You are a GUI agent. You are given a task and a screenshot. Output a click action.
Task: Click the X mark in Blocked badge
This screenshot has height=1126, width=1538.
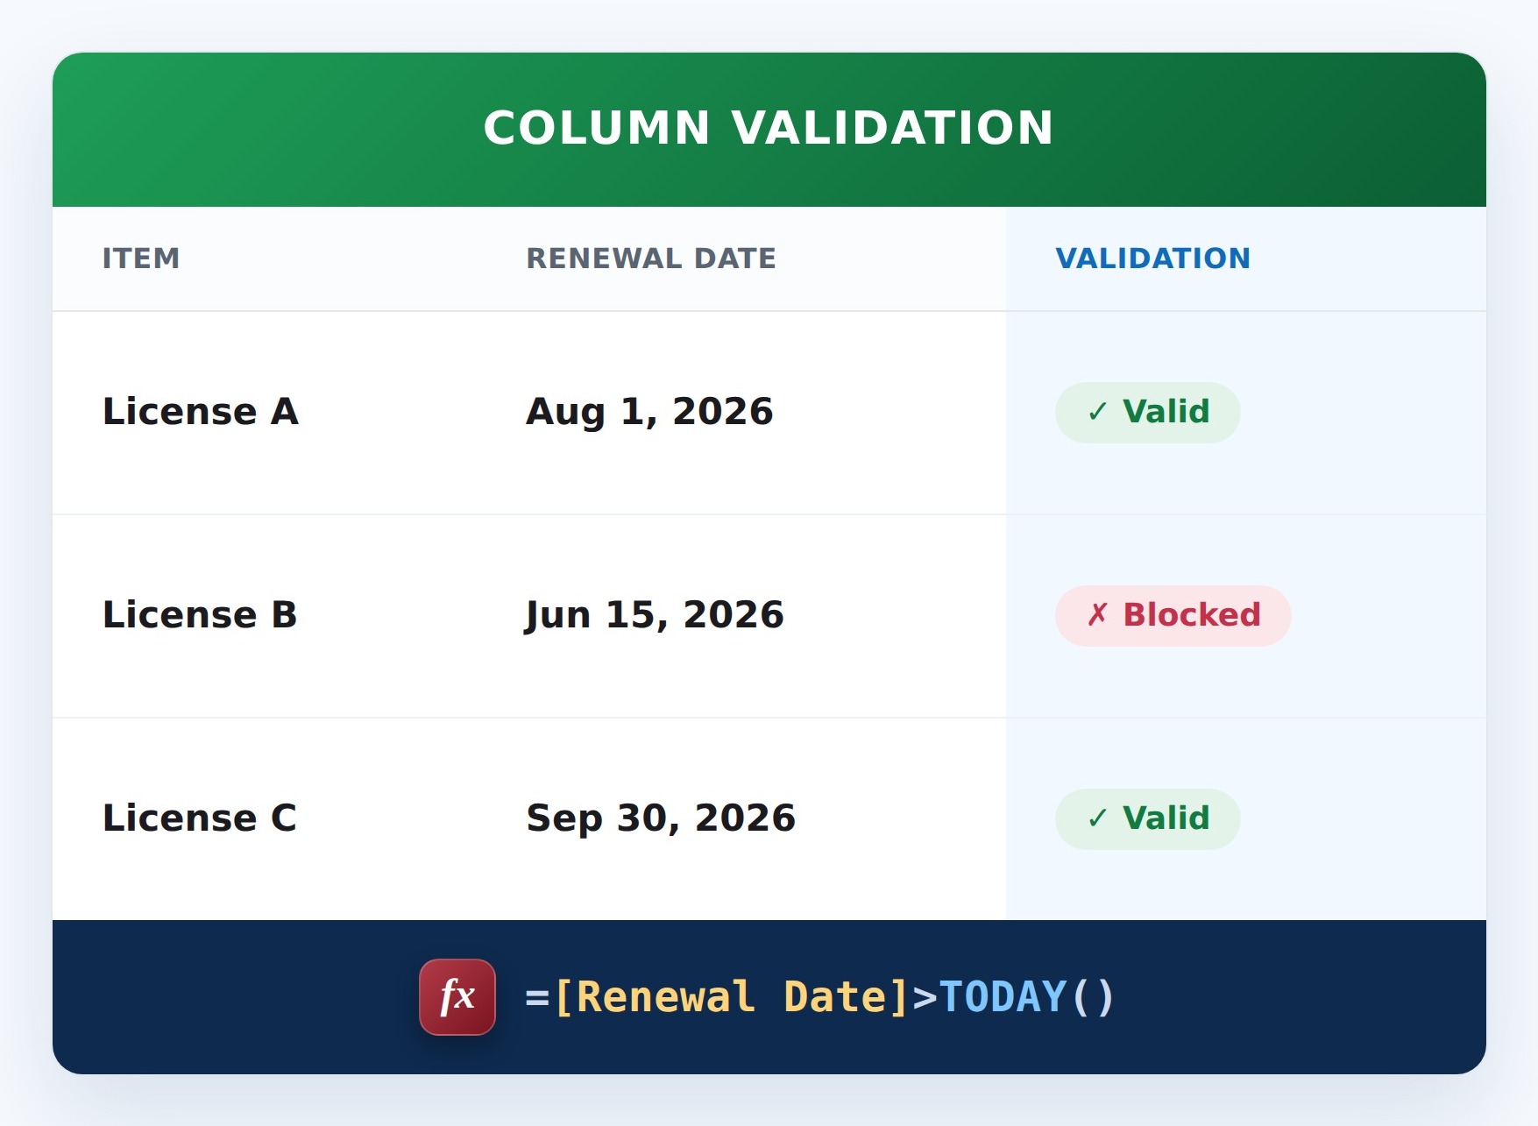[x=1098, y=615]
